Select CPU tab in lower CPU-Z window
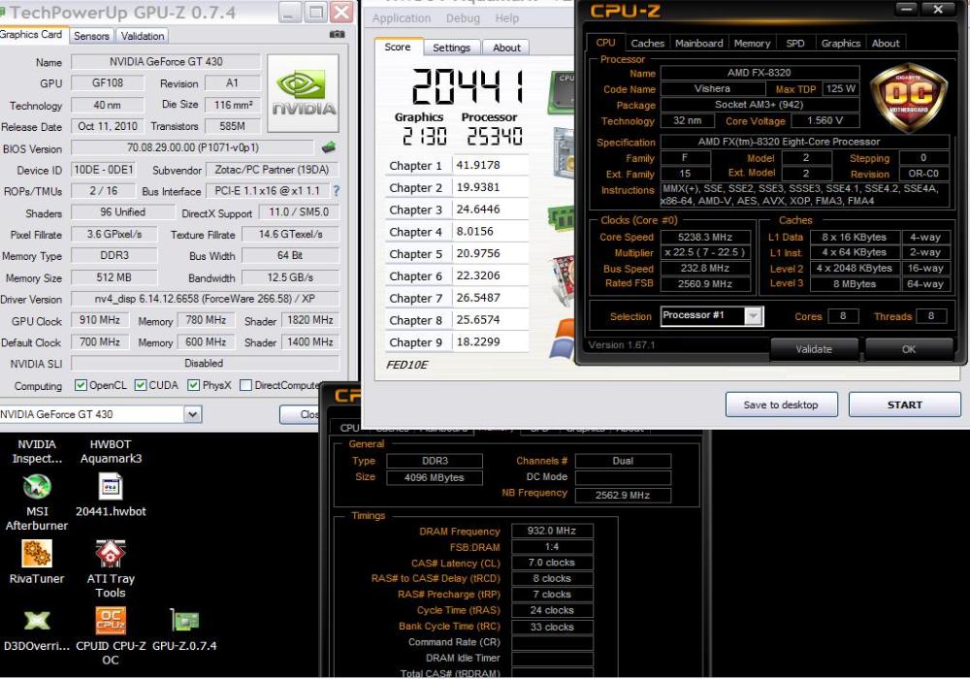 point(349,428)
